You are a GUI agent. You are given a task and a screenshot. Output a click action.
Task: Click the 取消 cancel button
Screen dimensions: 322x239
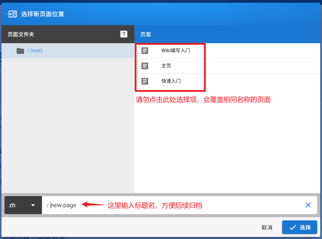(267, 227)
